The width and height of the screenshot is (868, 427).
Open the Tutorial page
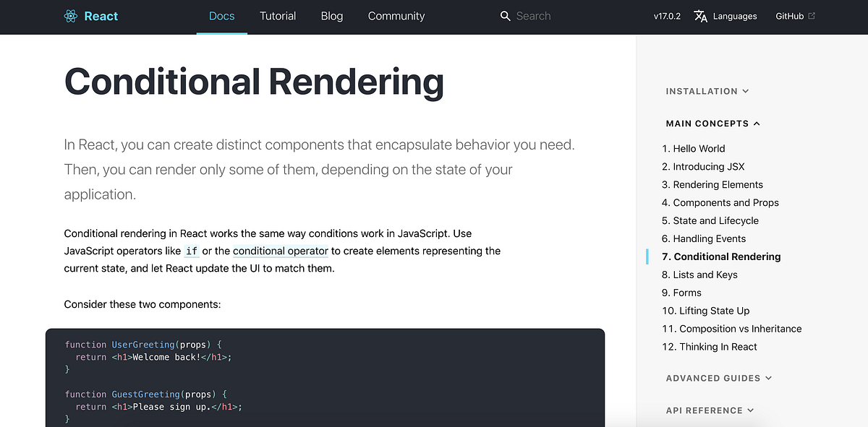[x=278, y=16]
